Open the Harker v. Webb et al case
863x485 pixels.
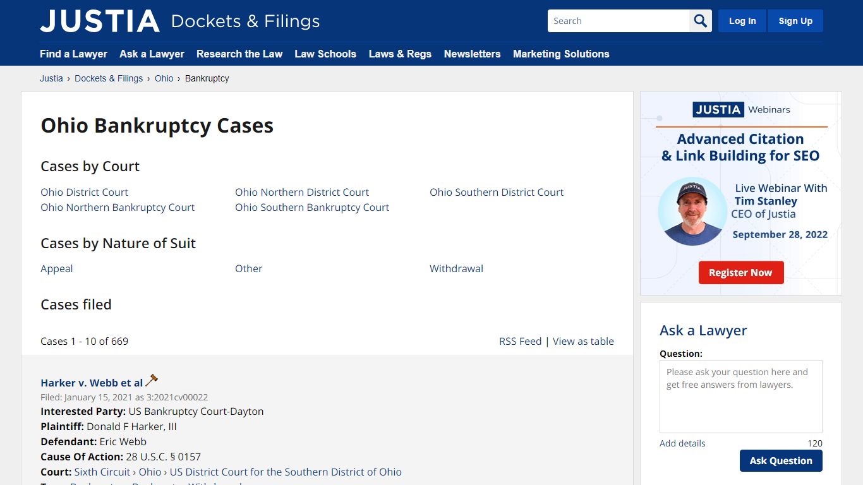(x=92, y=383)
